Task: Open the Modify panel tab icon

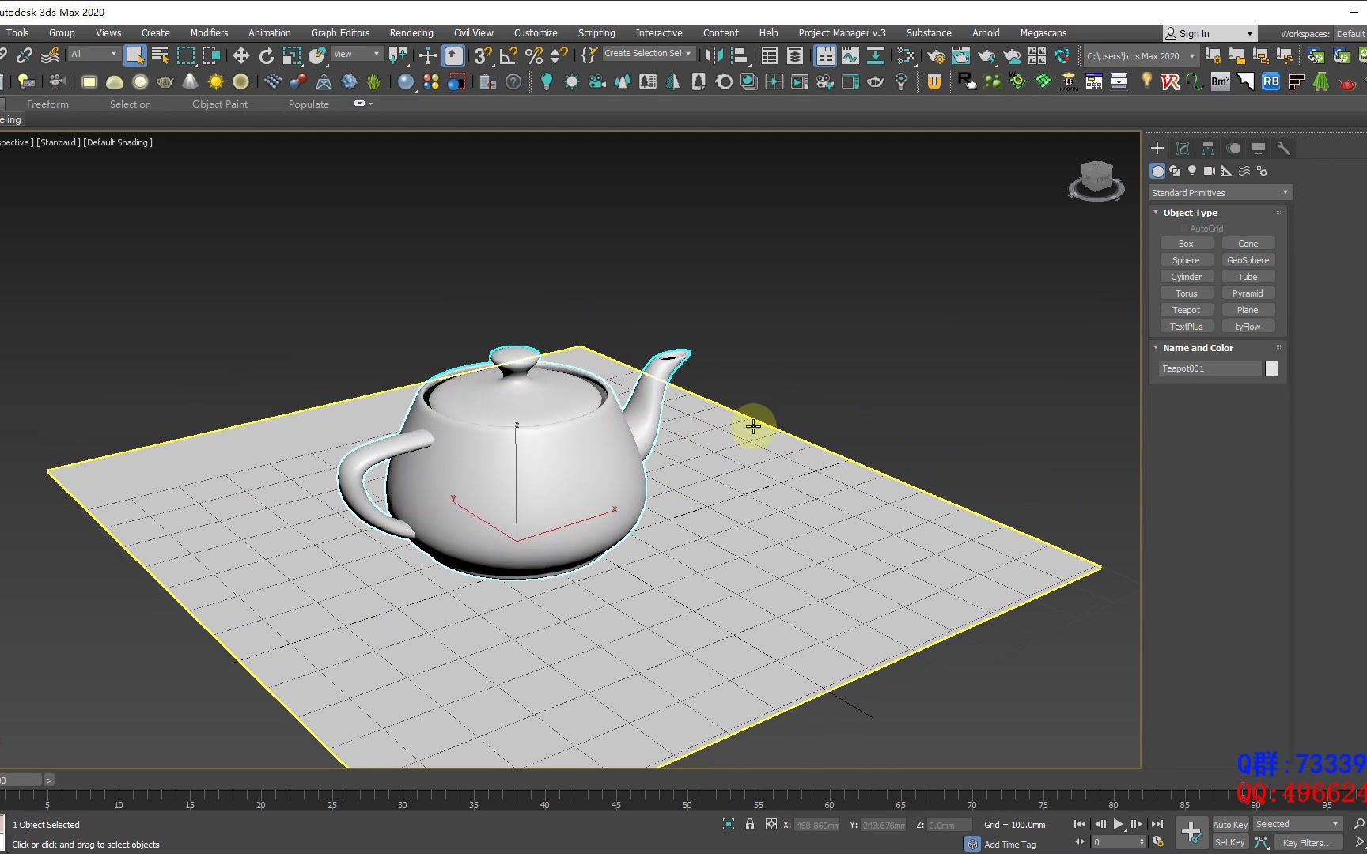Action: click(x=1183, y=149)
